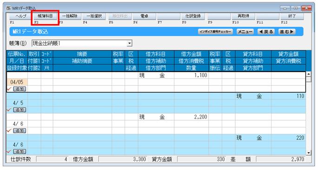The width and height of the screenshot is (318, 170).
Task: Click the メニュー button
Action: [x=245, y=32]
